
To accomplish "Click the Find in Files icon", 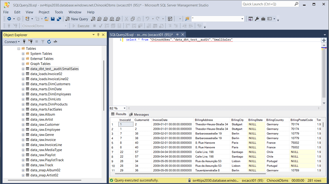I will [x=187, y=19].
